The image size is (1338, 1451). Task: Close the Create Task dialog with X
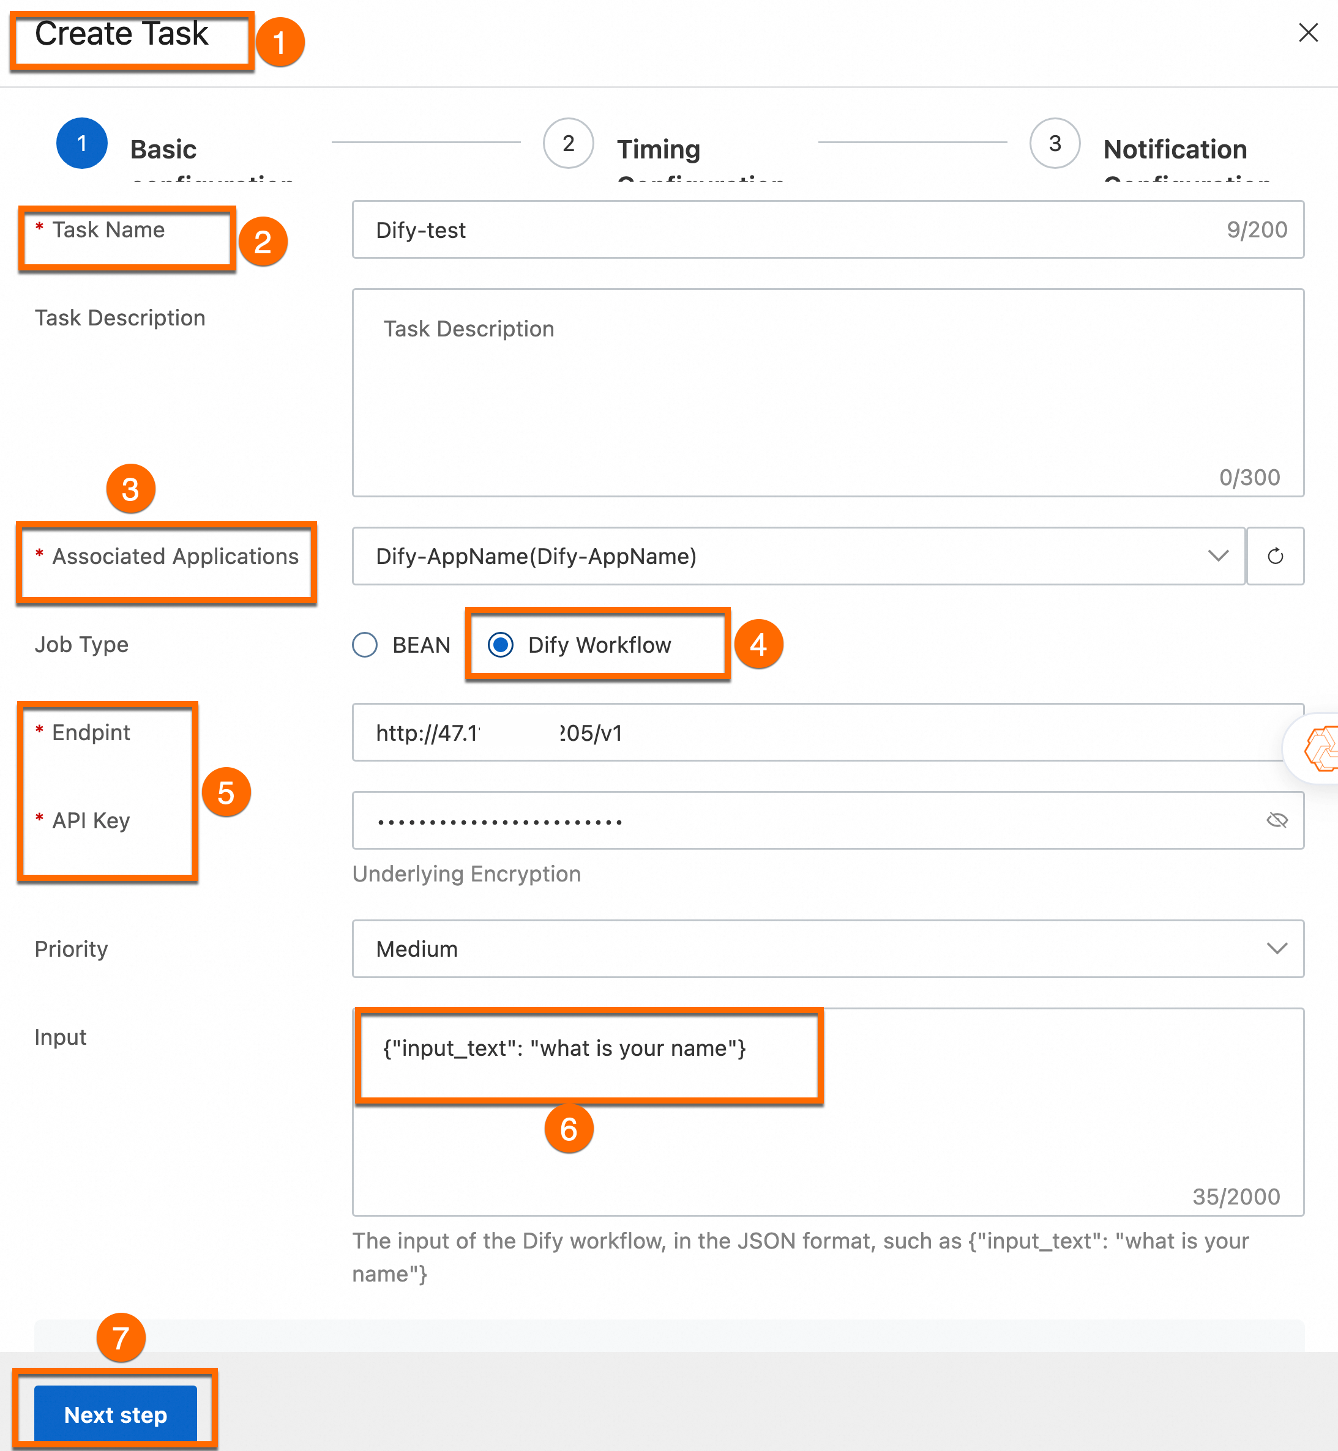(1307, 32)
